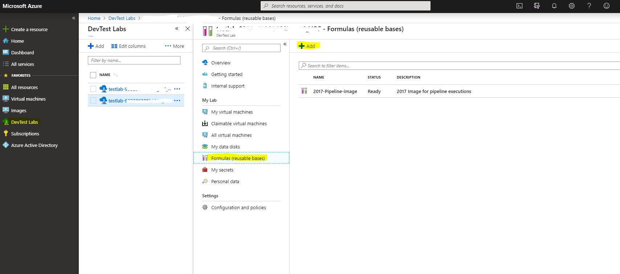Click the Dashboard icon in the sidebar
The height and width of the screenshot is (274, 620).
[5, 52]
